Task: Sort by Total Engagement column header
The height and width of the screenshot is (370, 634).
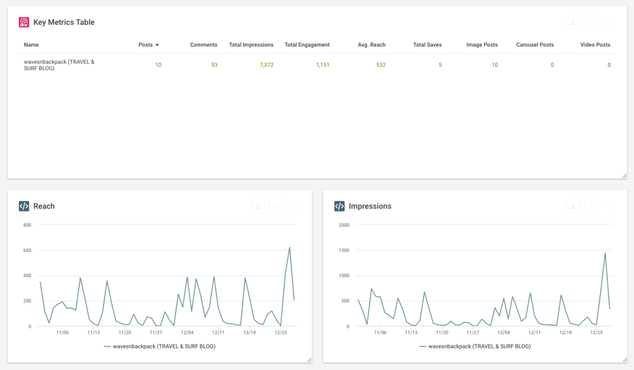Action: (x=307, y=45)
